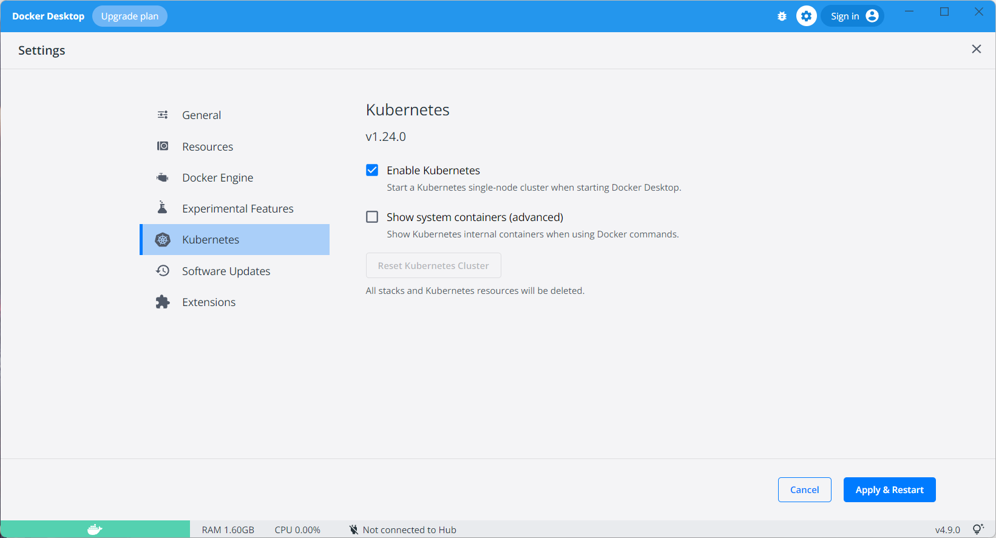This screenshot has width=996, height=538.
Task: Uncheck the Enable Kubernetes checkbox
Action: pos(372,170)
